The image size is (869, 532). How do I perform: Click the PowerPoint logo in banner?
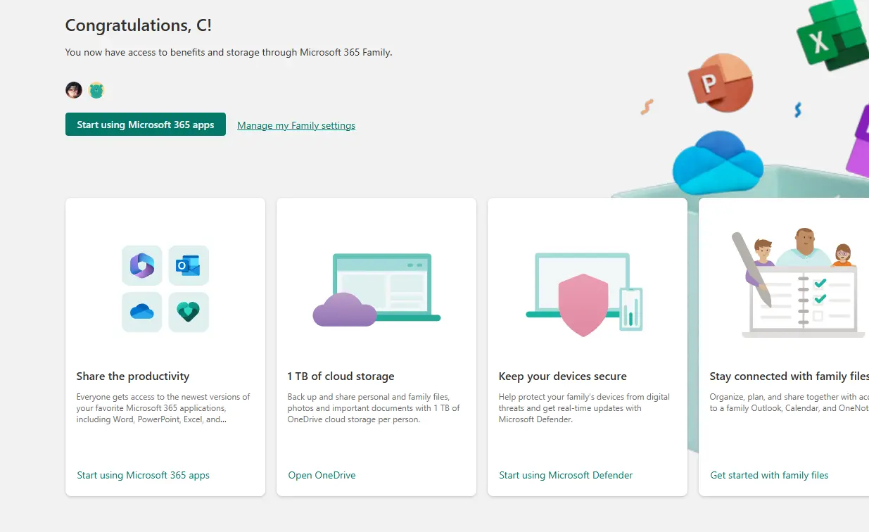coord(720,83)
